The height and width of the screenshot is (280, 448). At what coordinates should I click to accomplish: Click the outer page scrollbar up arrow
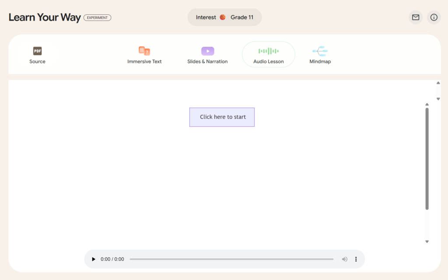[438, 83]
